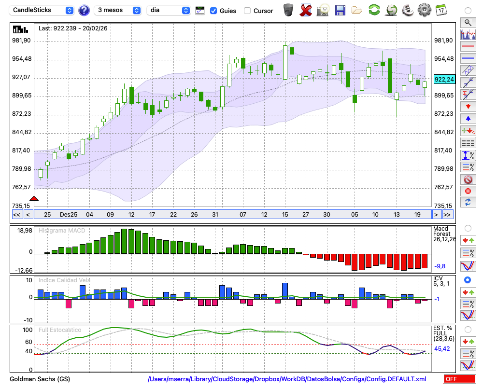
Task: Take a snapshot with the camera icon
Action: pyautogui.click(x=323, y=10)
